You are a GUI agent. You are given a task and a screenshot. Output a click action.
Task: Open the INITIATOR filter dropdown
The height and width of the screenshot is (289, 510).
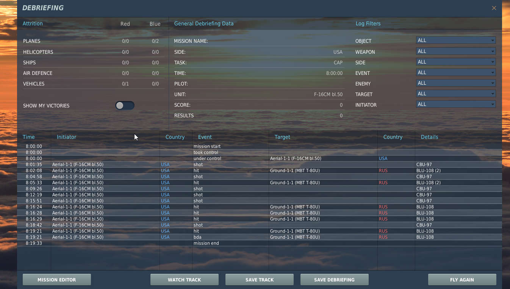point(456,104)
